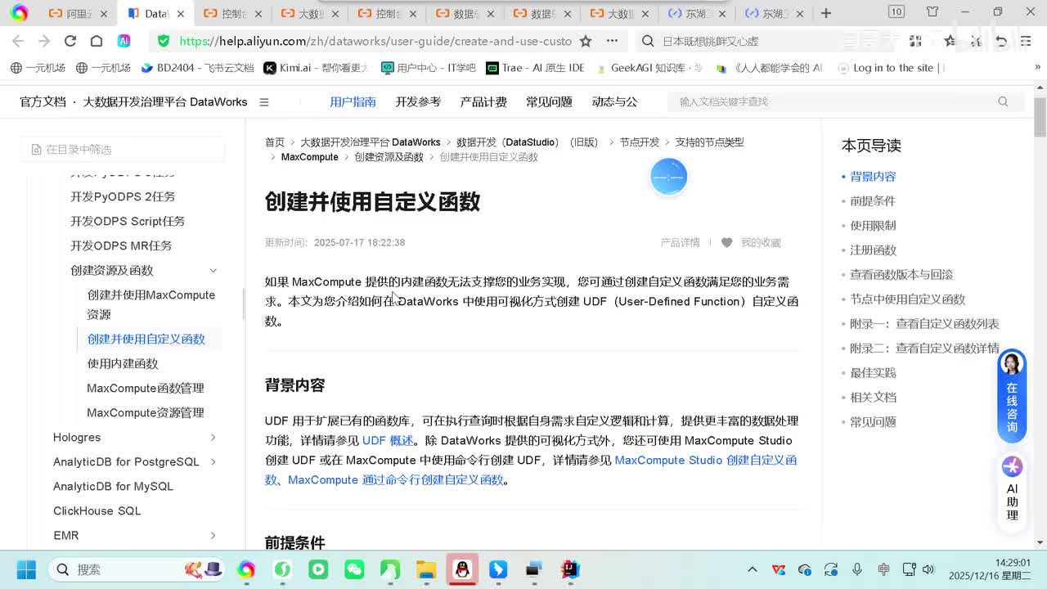Collapse the 创建资源及函数 tree section
This screenshot has width=1047, height=589.
tap(213, 270)
